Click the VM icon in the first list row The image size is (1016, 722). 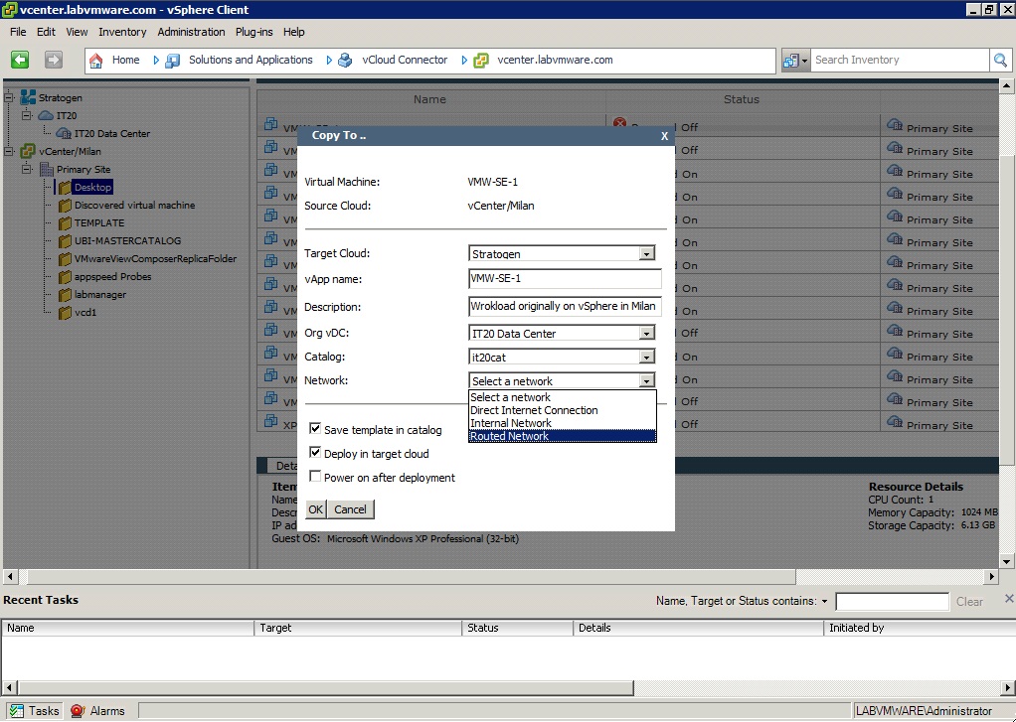coord(270,124)
